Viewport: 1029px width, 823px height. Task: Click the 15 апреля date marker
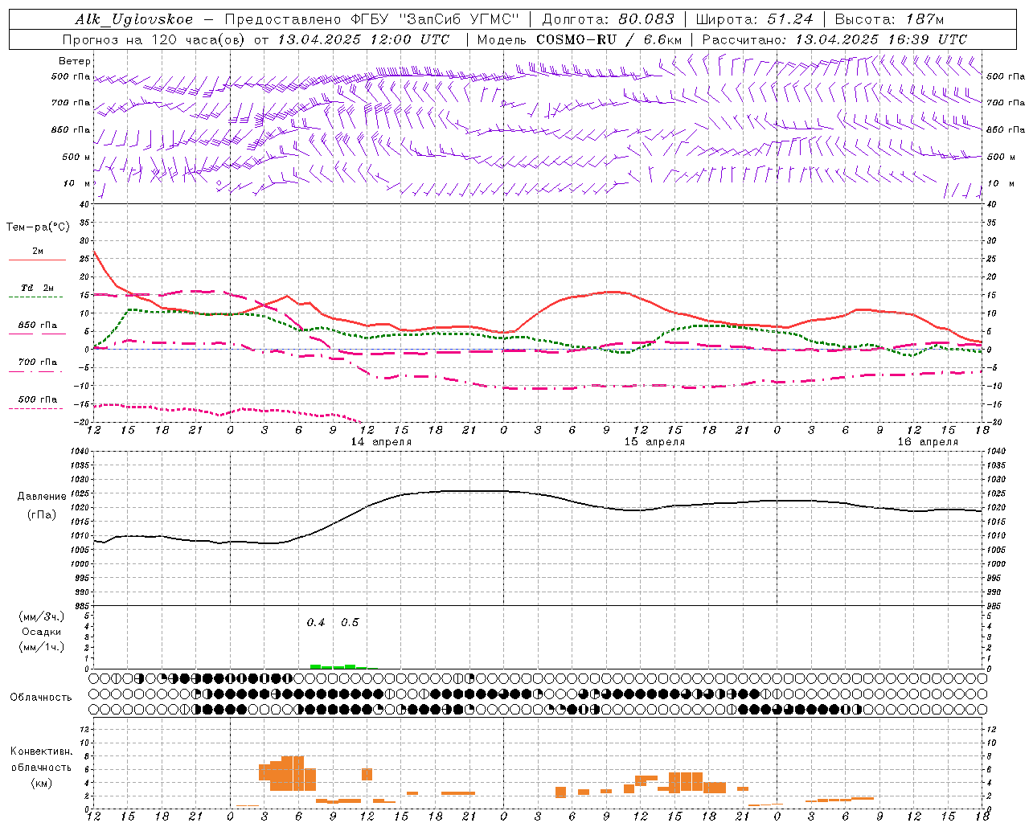654,442
